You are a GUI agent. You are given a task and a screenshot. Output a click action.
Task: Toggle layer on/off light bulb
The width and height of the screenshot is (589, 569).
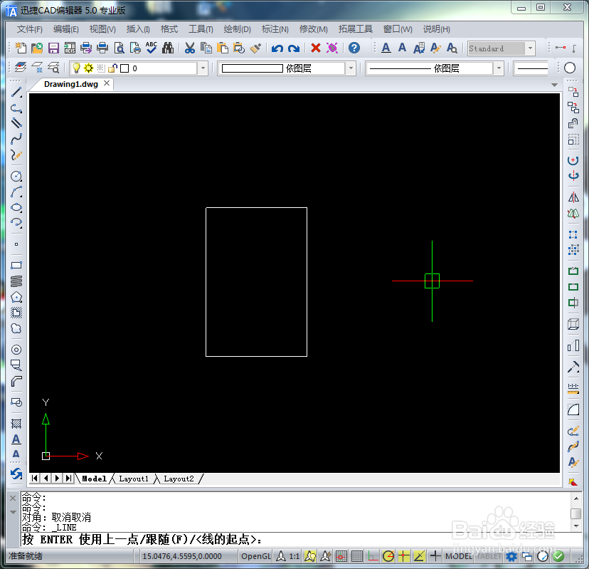(76, 68)
